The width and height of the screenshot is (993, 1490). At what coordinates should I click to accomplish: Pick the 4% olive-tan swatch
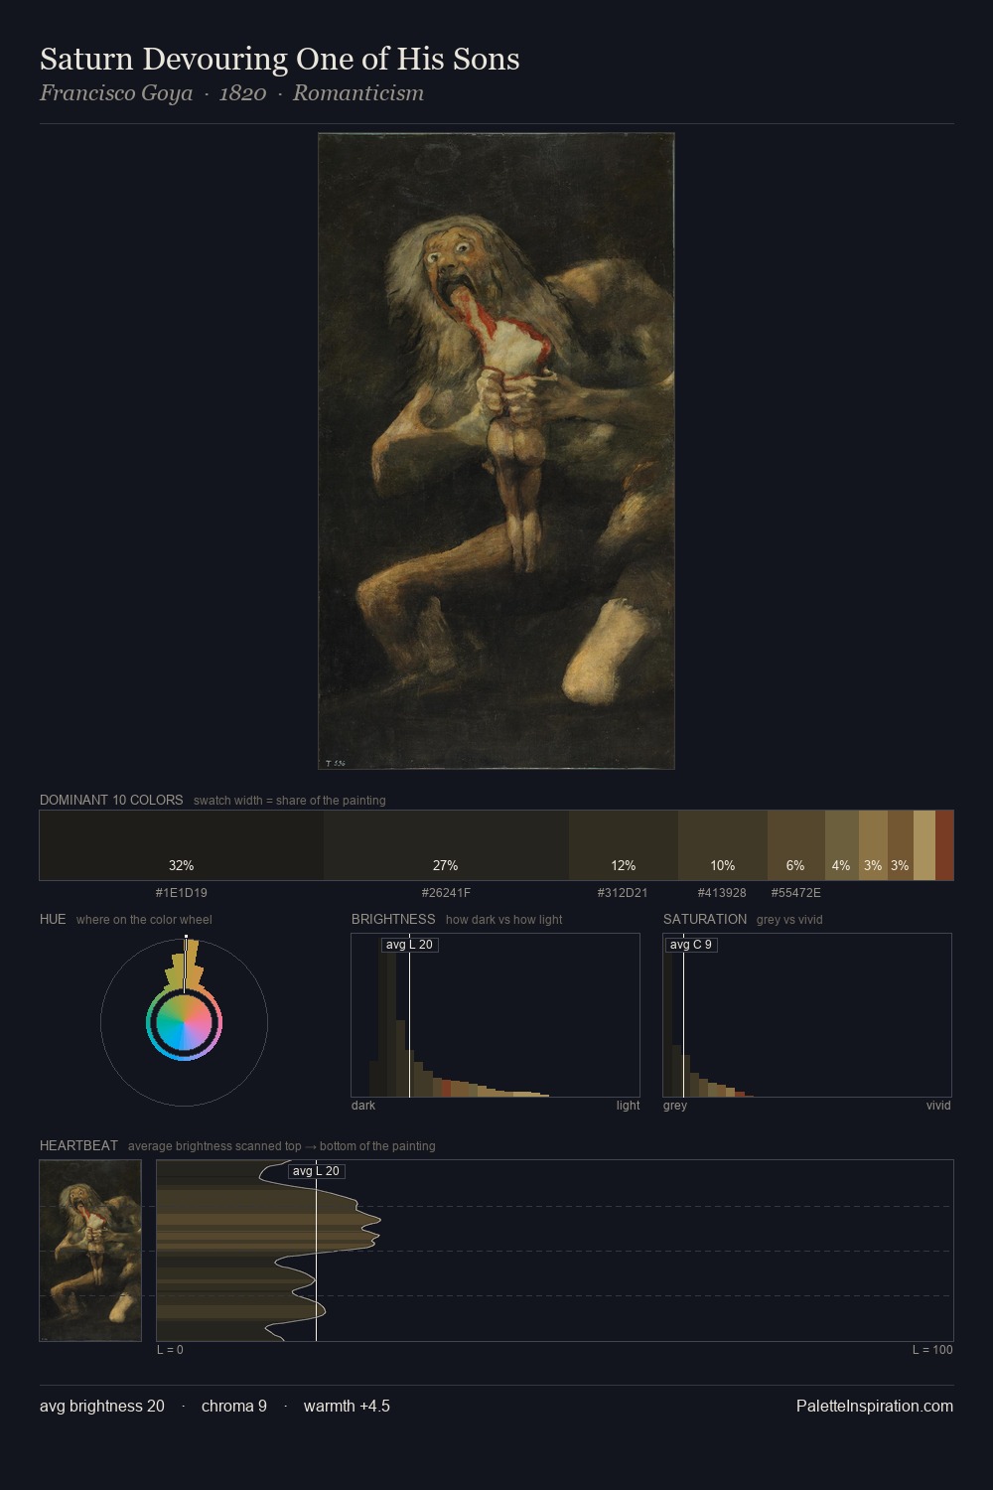coord(842,845)
